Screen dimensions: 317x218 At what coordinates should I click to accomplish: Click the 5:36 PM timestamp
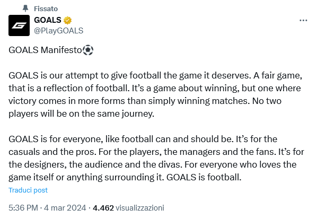[23, 208]
